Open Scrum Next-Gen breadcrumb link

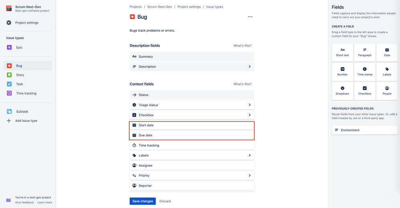click(x=160, y=7)
